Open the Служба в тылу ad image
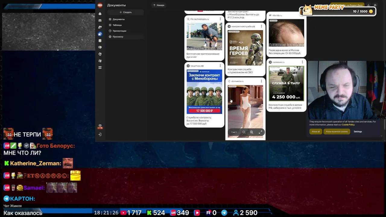The image size is (386, 217). 286,83
